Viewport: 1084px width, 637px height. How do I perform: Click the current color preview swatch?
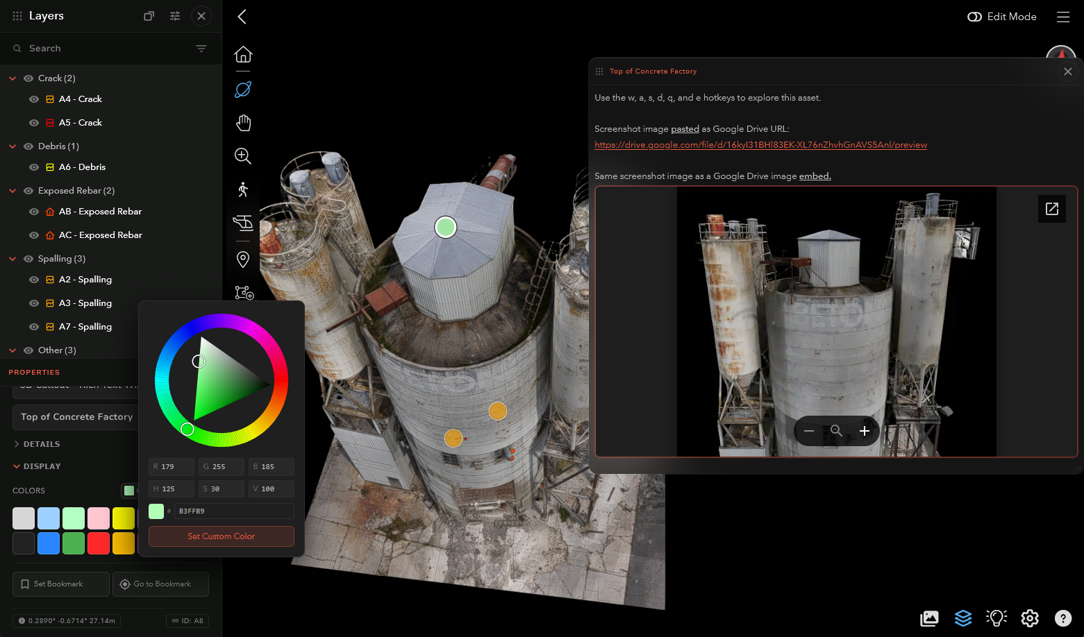[156, 511]
